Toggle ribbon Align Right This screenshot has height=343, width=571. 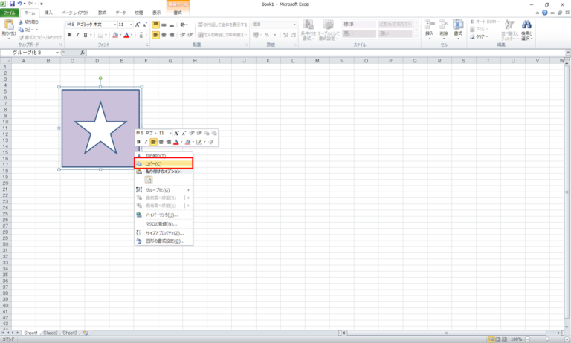172,35
